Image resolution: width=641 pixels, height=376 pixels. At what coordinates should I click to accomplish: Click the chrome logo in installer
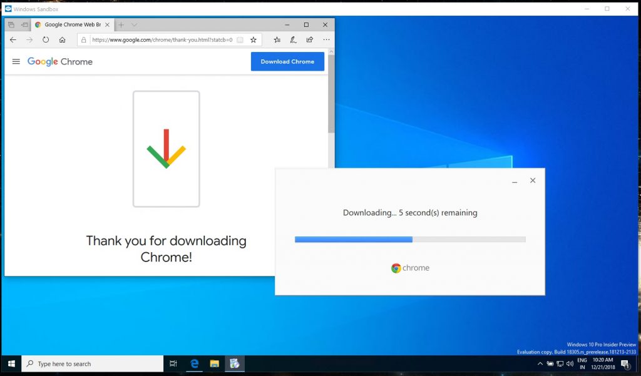tap(410, 268)
